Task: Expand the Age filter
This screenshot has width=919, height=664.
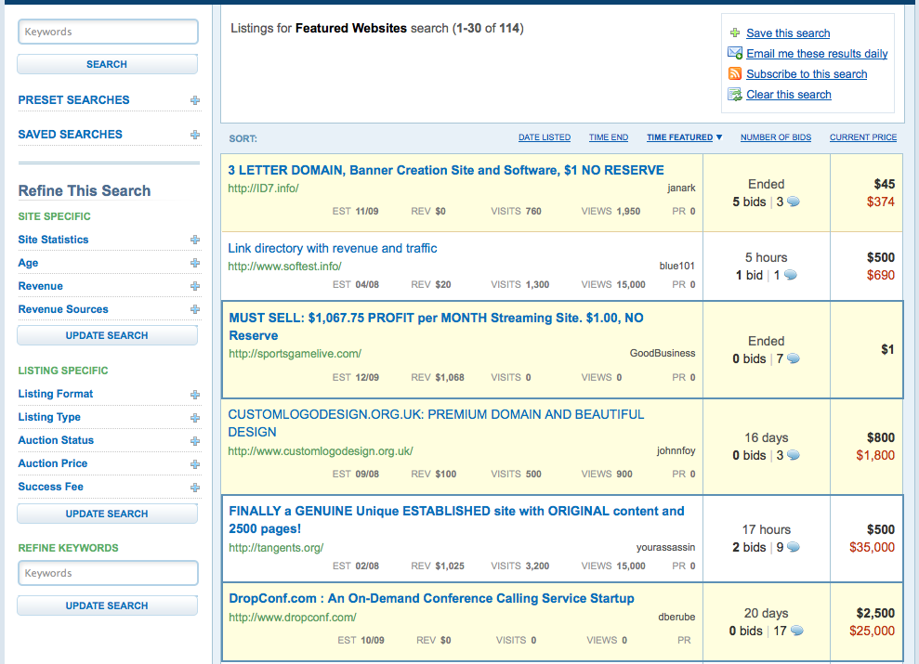Action: [x=195, y=263]
